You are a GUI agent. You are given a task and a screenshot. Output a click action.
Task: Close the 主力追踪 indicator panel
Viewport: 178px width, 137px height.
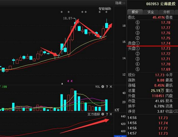[111, 114]
